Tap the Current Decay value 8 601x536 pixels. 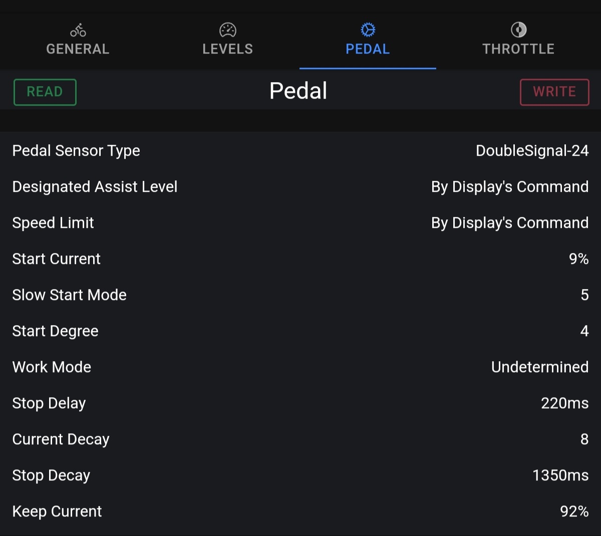[x=584, y=439]
